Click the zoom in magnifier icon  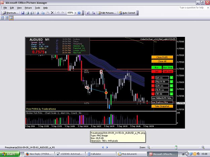[x=203, y=147]
